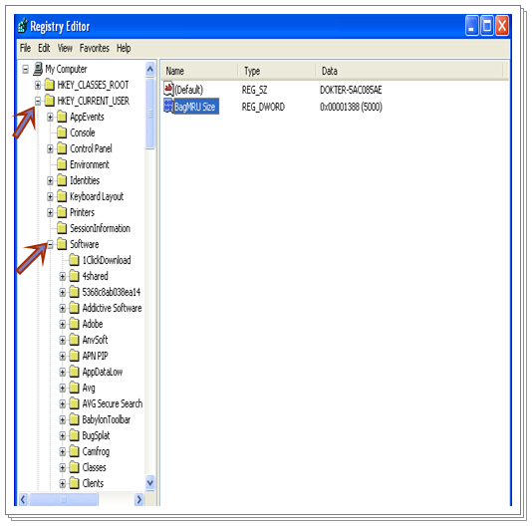Click the 1ClickDownload folder icon
This screenshot has width=532, height=526.
pyautogui.click(x=75, y=260)
